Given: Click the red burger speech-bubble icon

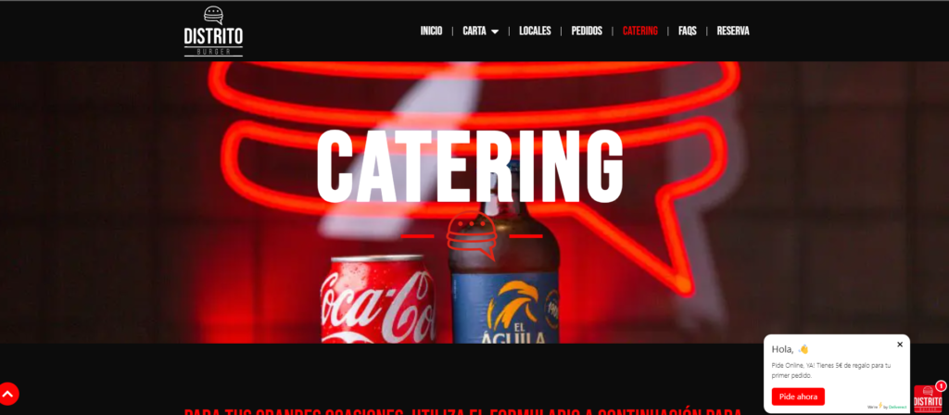Looking at the screenshot, I should tap(472, 235).
